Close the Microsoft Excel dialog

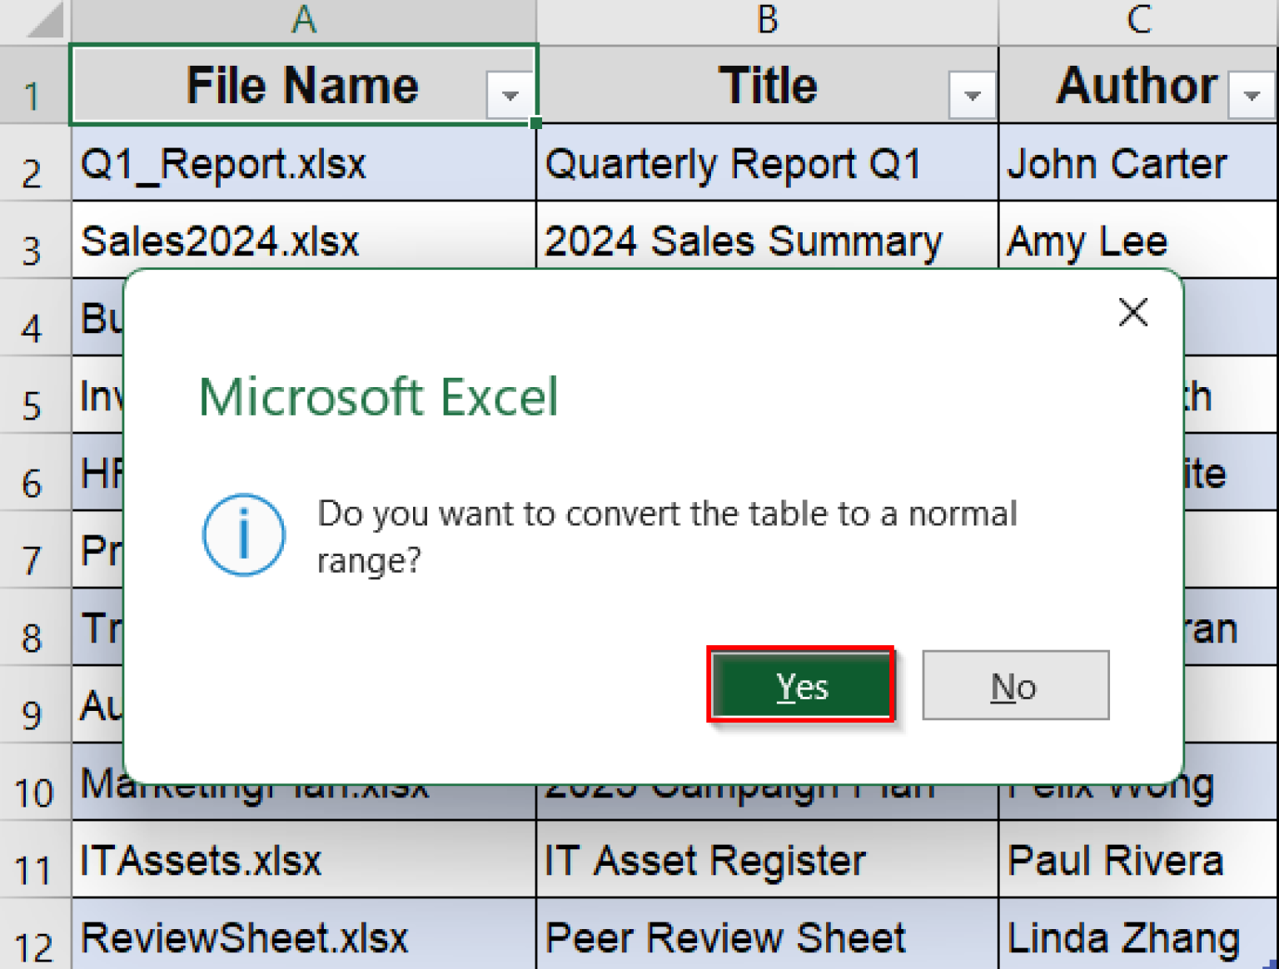point(1133,313)
